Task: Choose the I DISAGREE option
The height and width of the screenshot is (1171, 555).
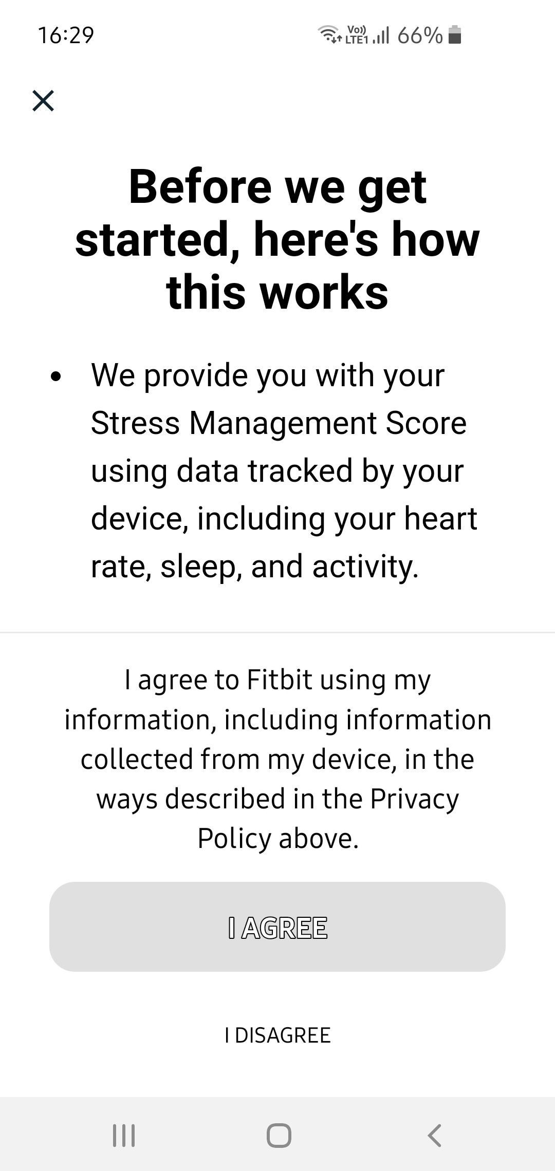Action: click(277, 1035)
